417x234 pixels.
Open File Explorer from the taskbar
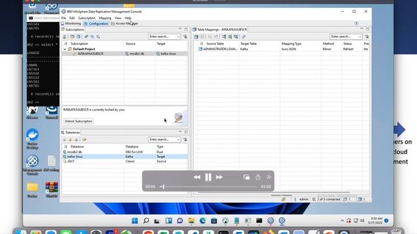tap(191, 221)
